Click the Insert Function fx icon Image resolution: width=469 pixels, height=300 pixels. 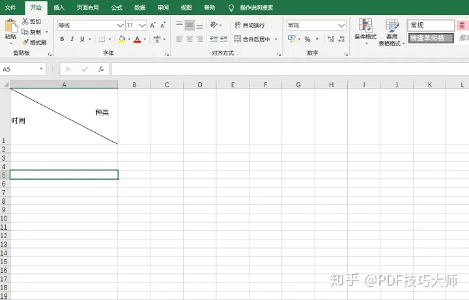101,69
